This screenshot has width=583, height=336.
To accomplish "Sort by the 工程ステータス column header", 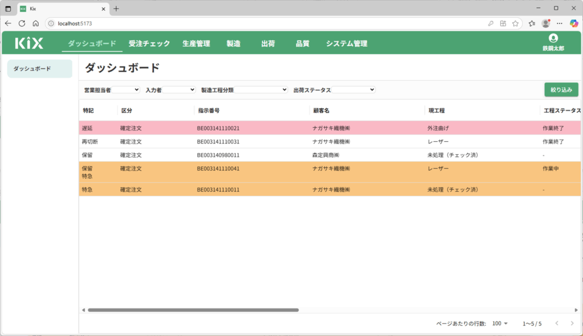I will (x=562, y=110).
